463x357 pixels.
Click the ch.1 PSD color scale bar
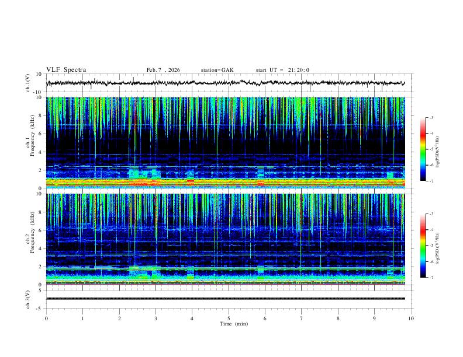pos(423,149)
